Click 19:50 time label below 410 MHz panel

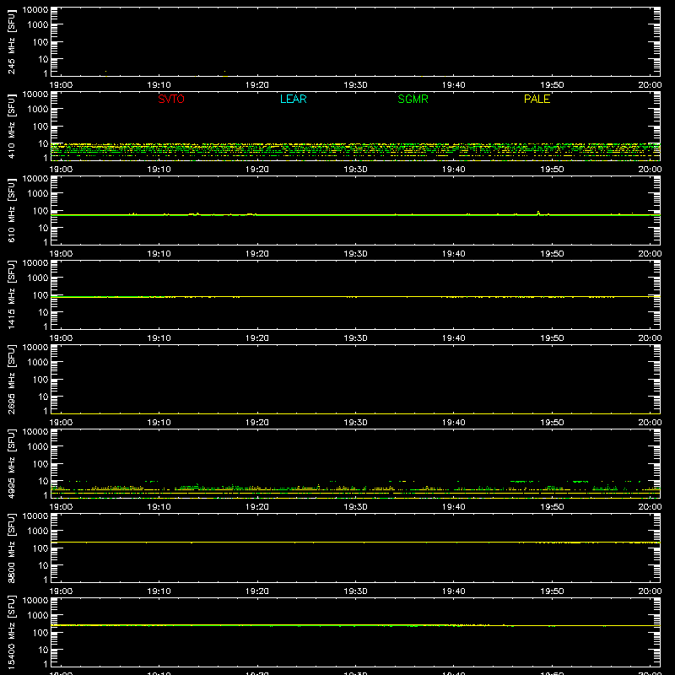(552, 170)
